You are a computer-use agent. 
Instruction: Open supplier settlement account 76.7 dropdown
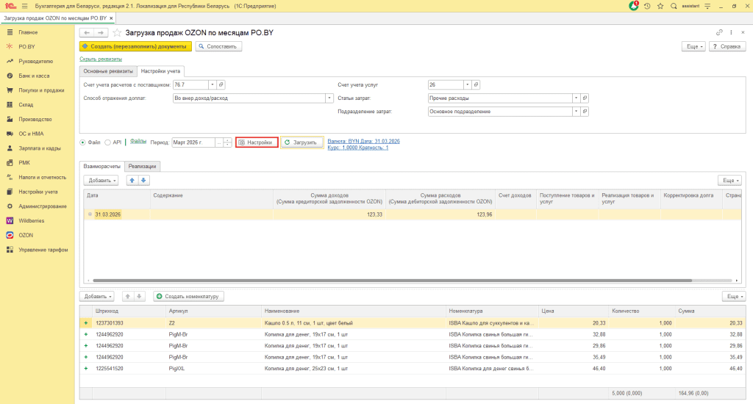(x=213, y=84)
